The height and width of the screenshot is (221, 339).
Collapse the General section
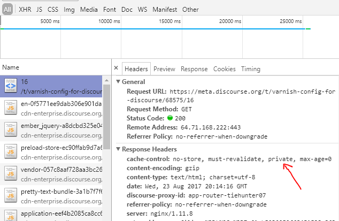pyautogui.click(x=119, y=82)
